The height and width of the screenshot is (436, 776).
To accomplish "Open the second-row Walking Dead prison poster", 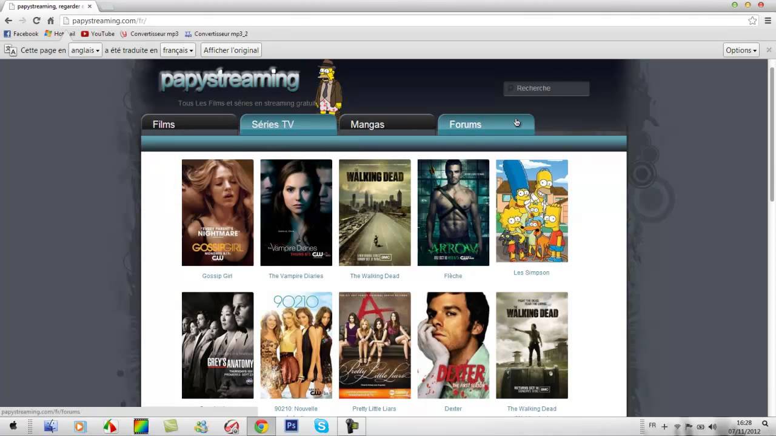I will pos(532,345).
